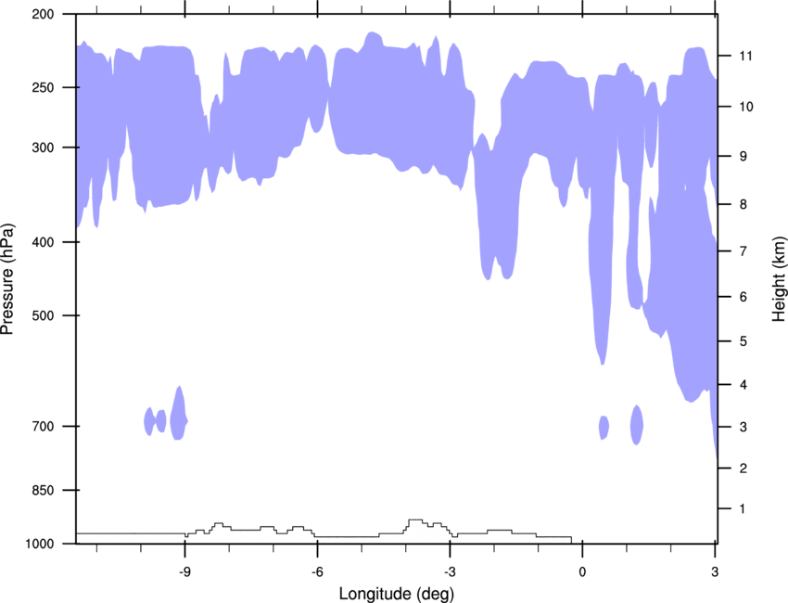Click the cloud blob at 700 hPa near longitude 1.2
This screenshot has height=603, width=788.
click(x=637, y=425)
